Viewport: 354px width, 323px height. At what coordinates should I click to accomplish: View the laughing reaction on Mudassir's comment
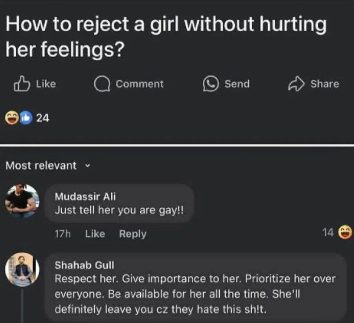345,232
